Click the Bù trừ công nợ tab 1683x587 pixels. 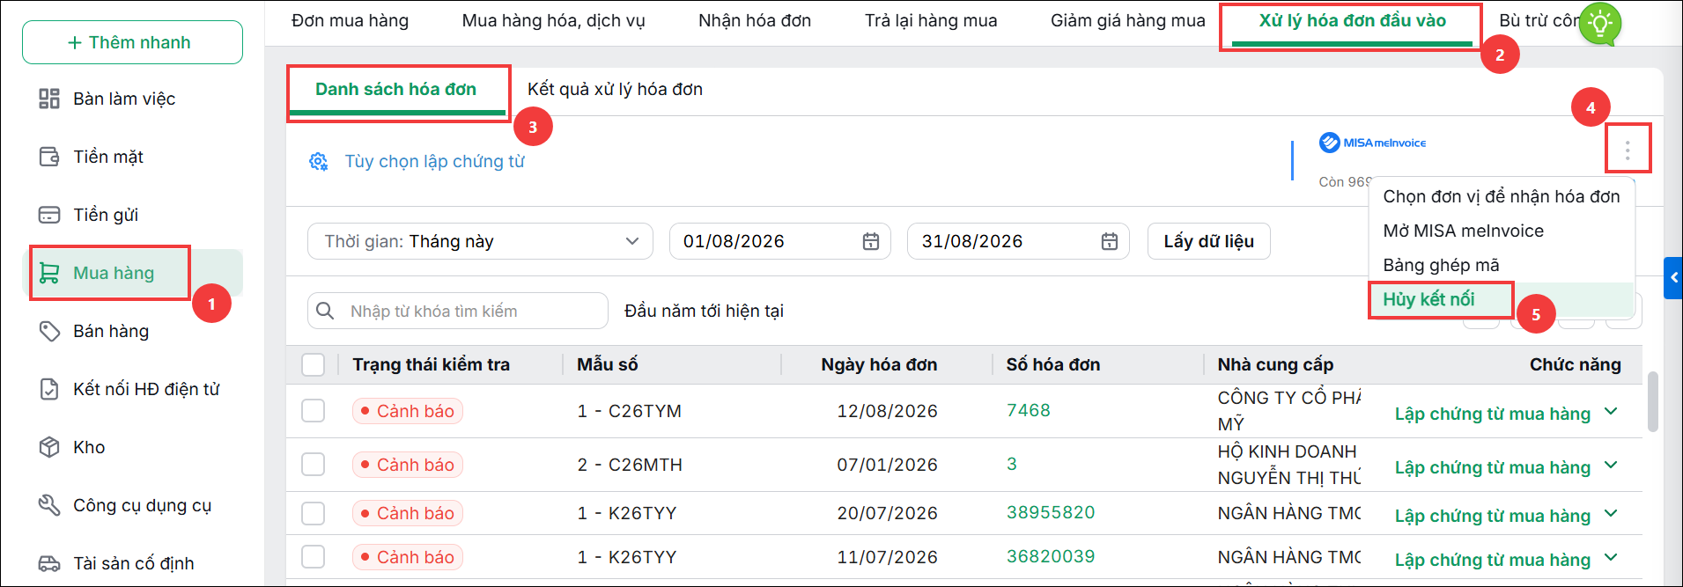[x=1539, y=21]
